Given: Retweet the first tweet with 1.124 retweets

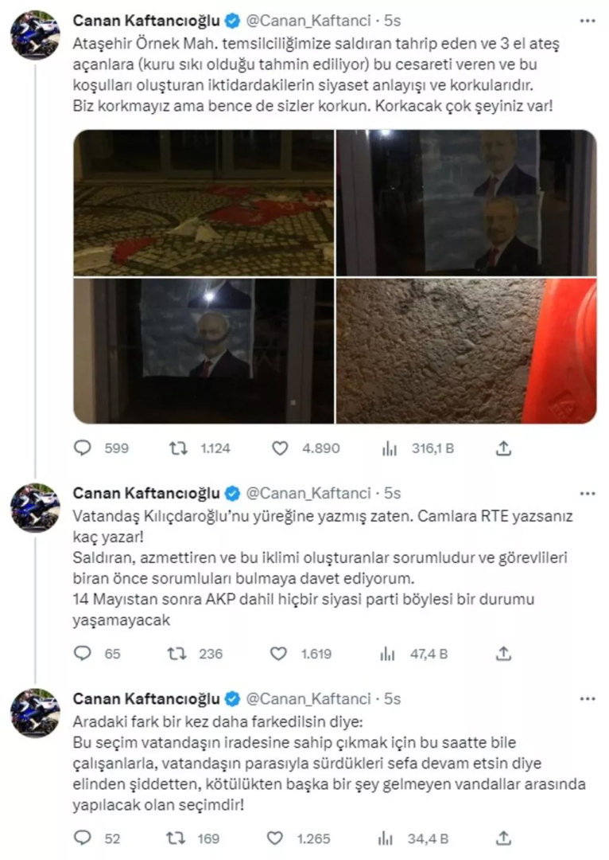Looking at the screenshot, I should 179,448.
